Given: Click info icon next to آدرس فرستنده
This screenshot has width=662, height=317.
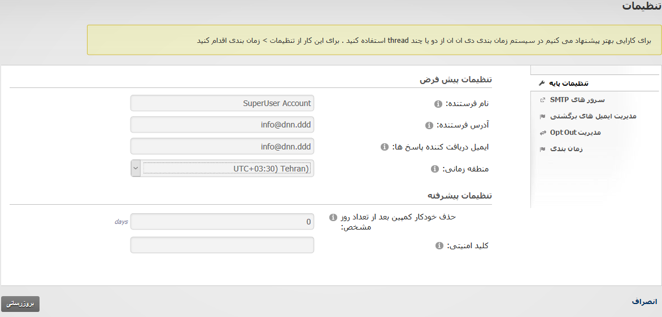Looking at the screenshot, I should (429, 125).
